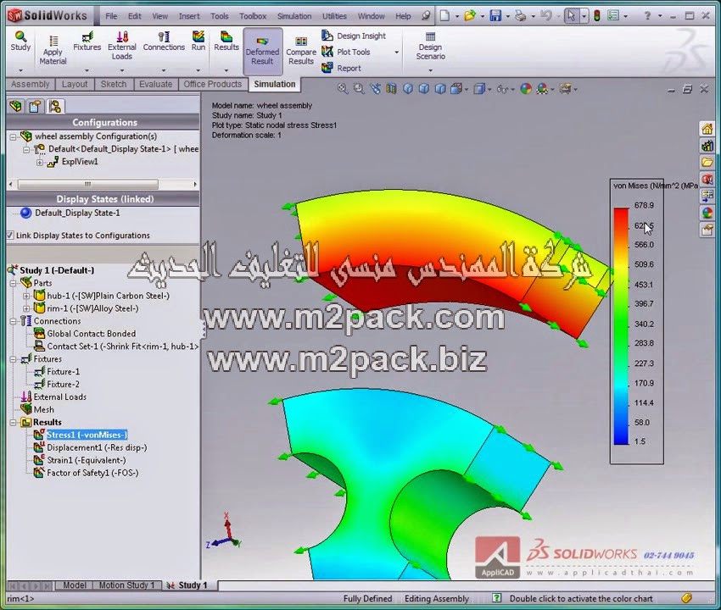Switch to the Motion Study 1 tab
Viewport: 721px width, 610px height.
point(126,585)
